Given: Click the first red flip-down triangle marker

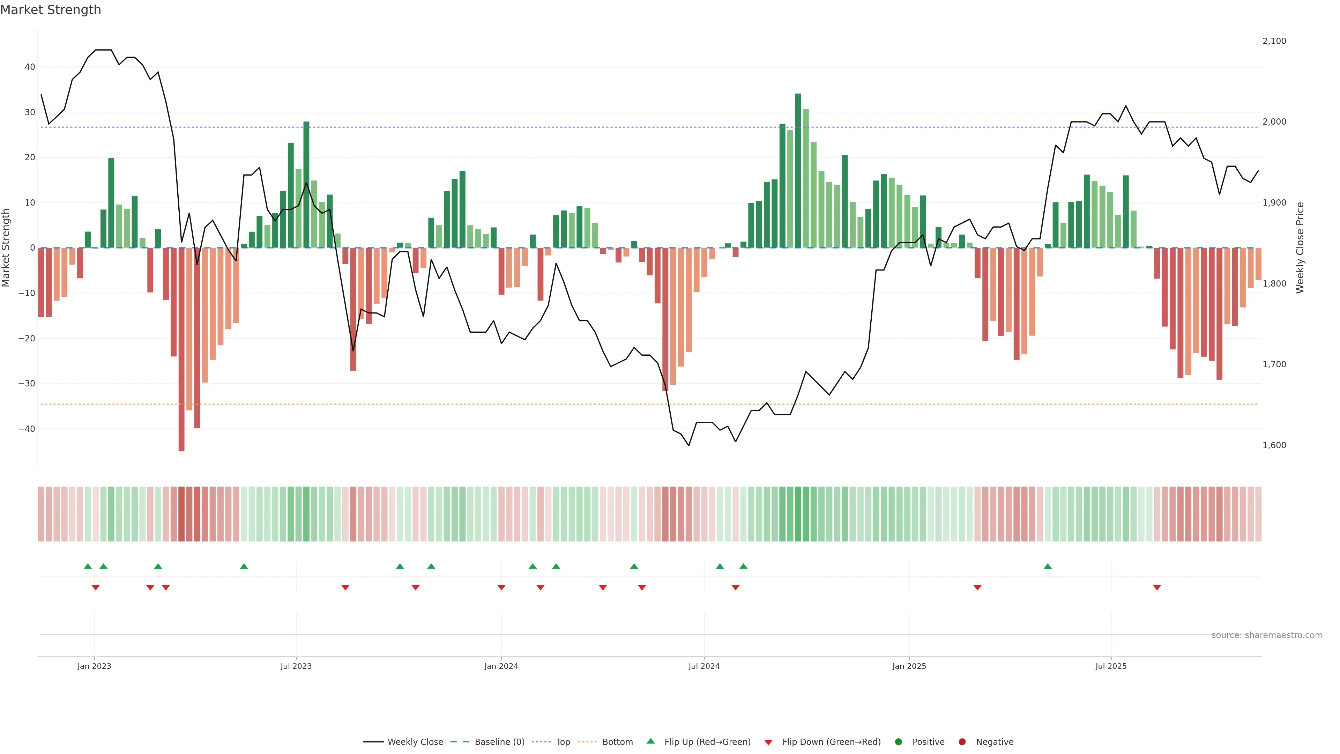Looking at the screenshot, I should click(96, 587).
